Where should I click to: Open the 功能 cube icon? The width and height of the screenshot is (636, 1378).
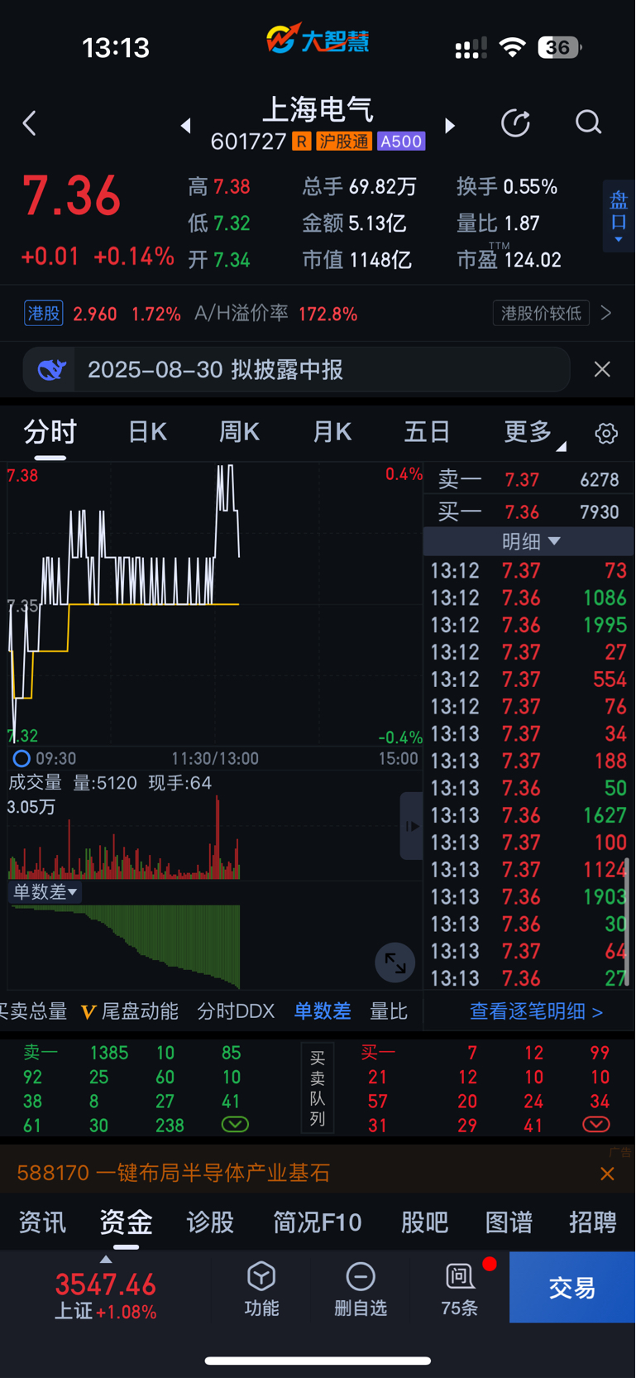(261, 1276)
